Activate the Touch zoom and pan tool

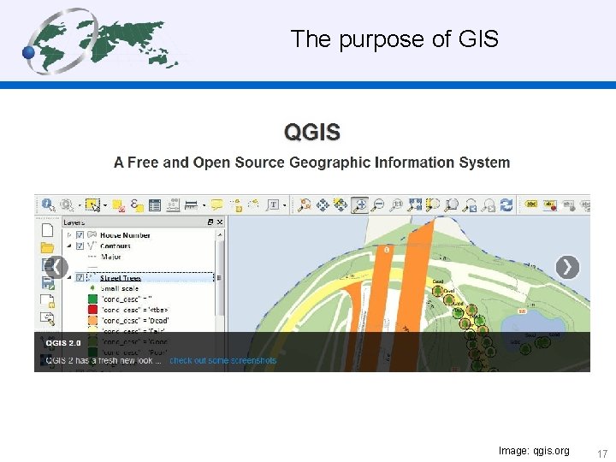pyautogui.click(x=305, y=204)
